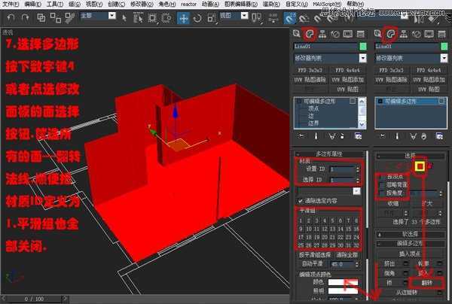Activate the Select and Move tool
The width and height of the screenshot is (452, 304).
coord(183,18)
